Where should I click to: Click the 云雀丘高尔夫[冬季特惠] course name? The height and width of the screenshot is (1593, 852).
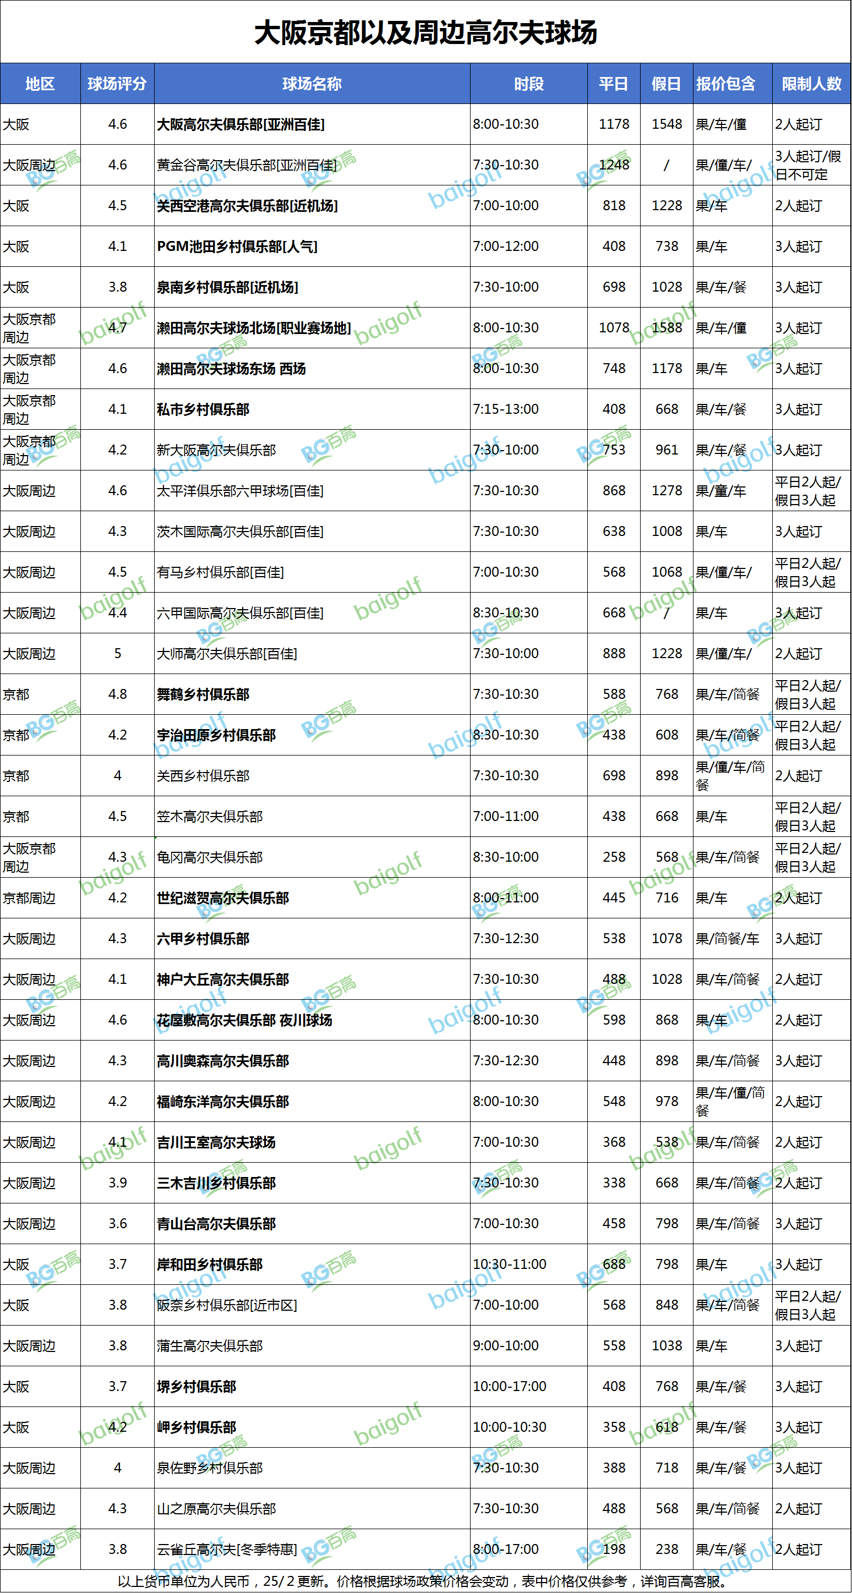[x=227, y=1549]
